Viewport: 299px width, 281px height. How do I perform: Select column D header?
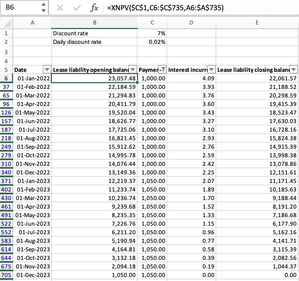tap(191, 23)
